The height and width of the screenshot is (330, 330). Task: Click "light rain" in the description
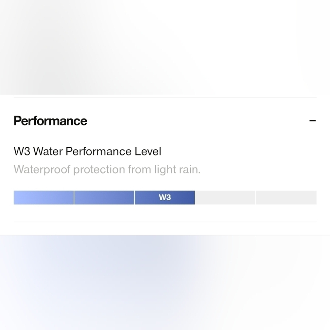pos(177,169)
